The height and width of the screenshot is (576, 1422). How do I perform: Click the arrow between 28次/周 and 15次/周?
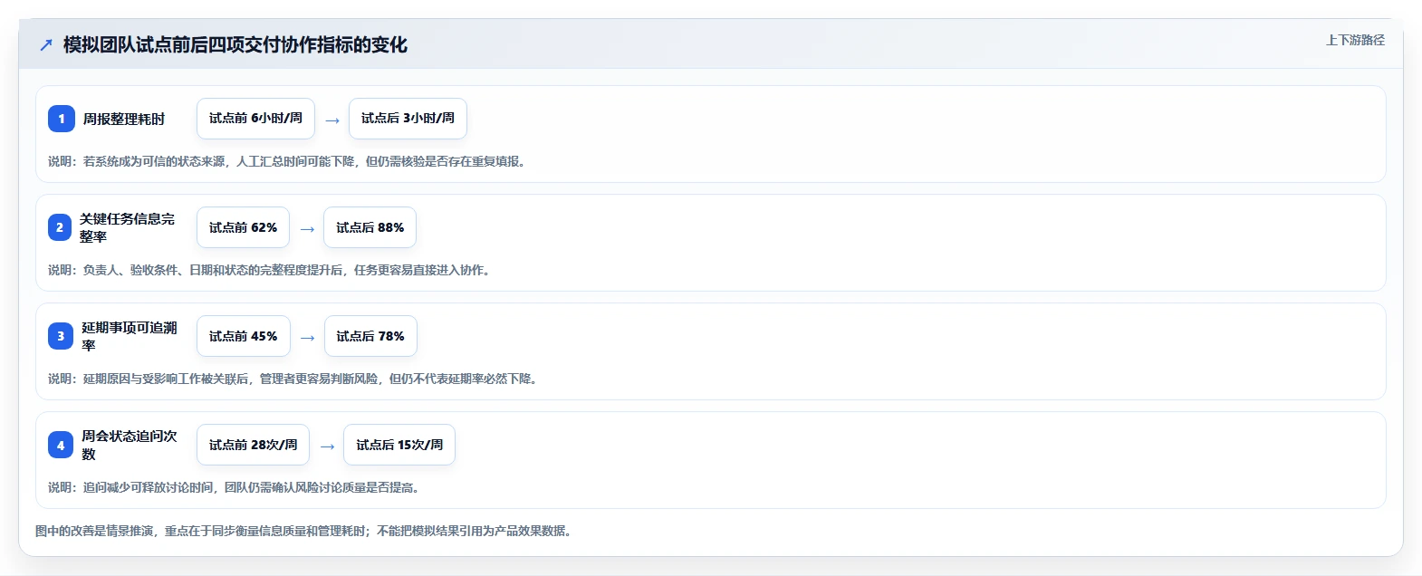(327, 446)
